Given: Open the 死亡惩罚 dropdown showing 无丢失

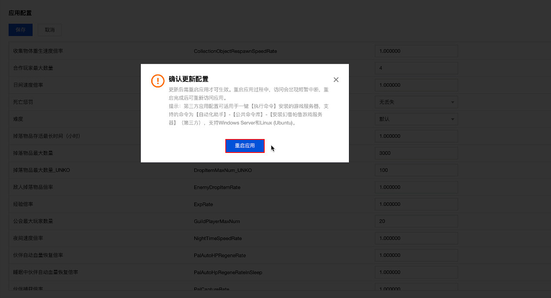Looking at the screenshot, I should 416,102.
